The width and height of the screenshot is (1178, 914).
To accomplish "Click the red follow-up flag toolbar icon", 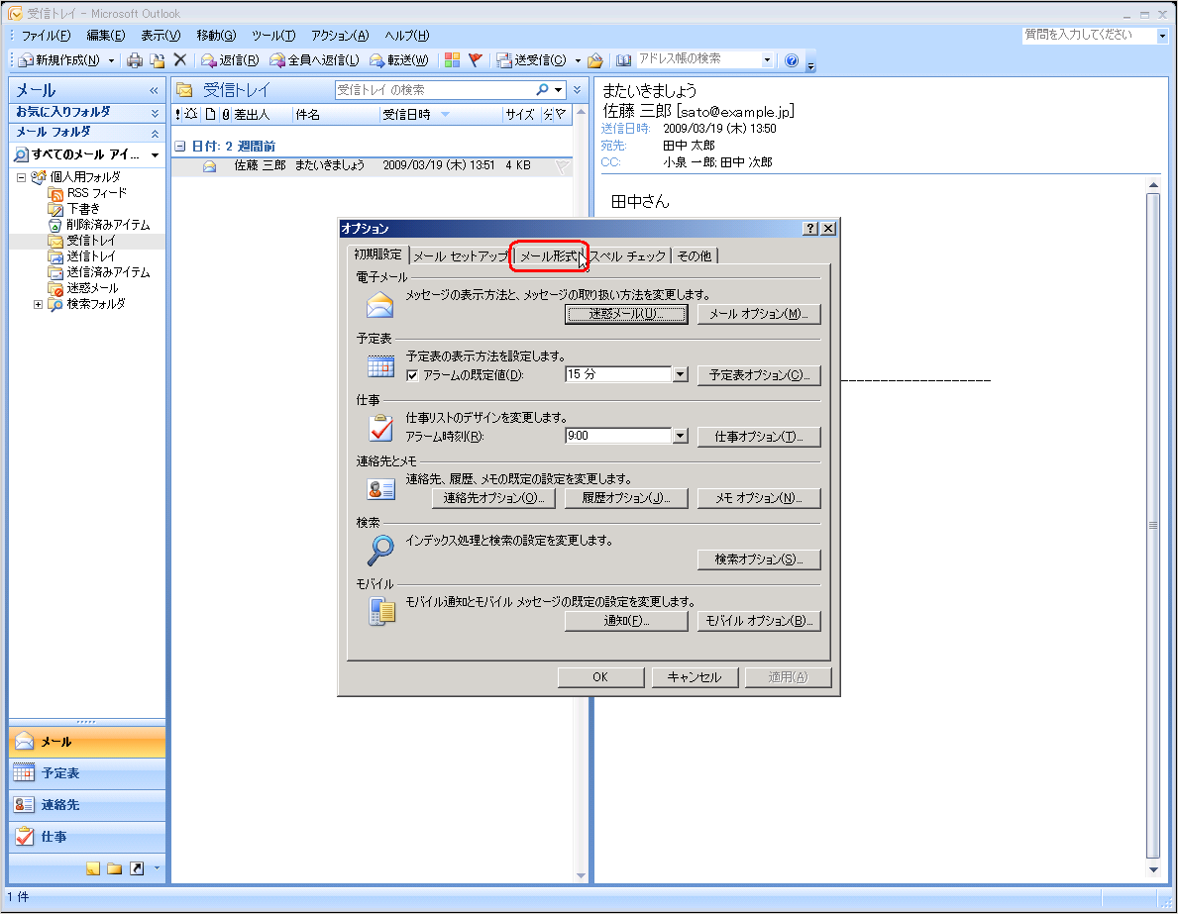I will 475,60.
